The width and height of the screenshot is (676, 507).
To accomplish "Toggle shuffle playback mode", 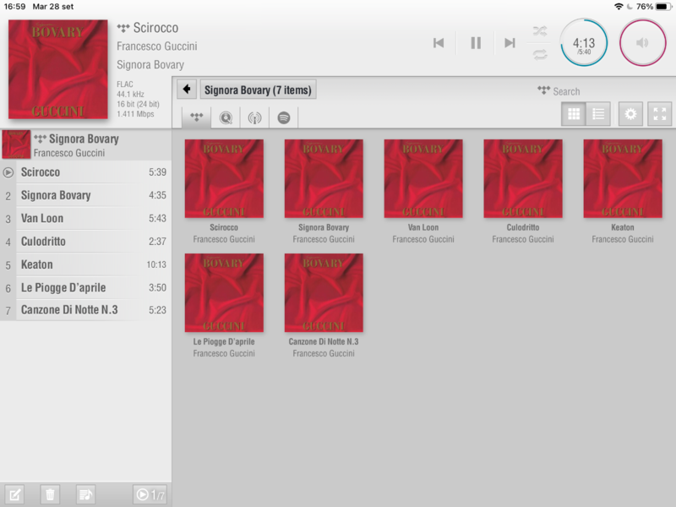I will (539, 31).
